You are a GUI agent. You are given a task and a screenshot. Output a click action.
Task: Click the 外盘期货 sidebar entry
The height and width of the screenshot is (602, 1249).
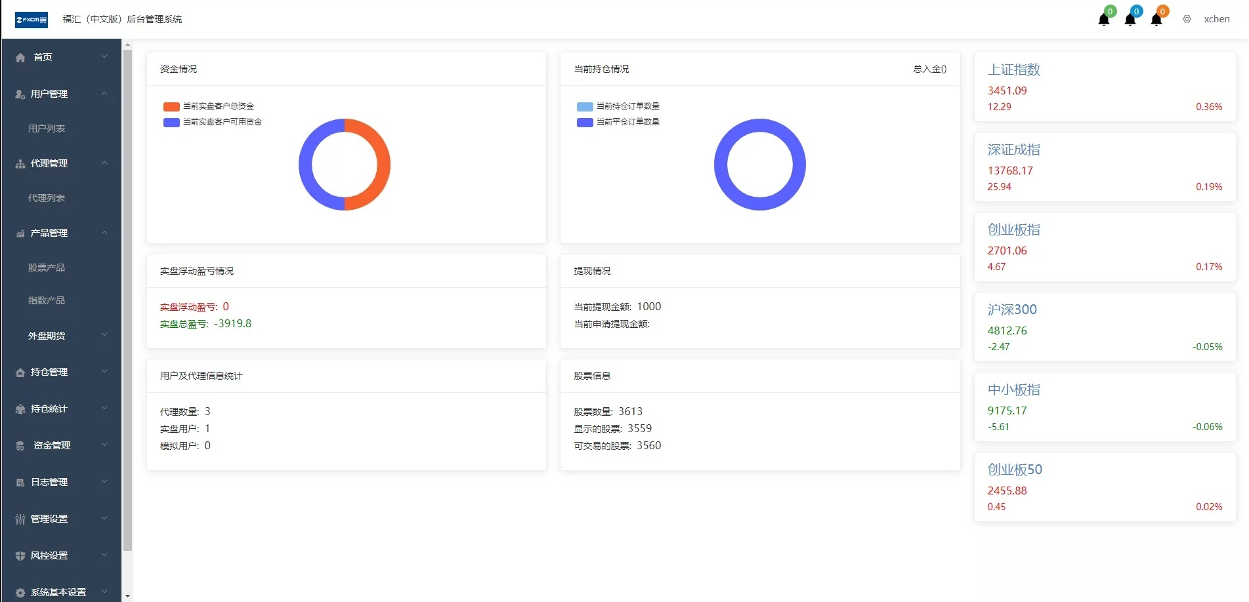46,335
